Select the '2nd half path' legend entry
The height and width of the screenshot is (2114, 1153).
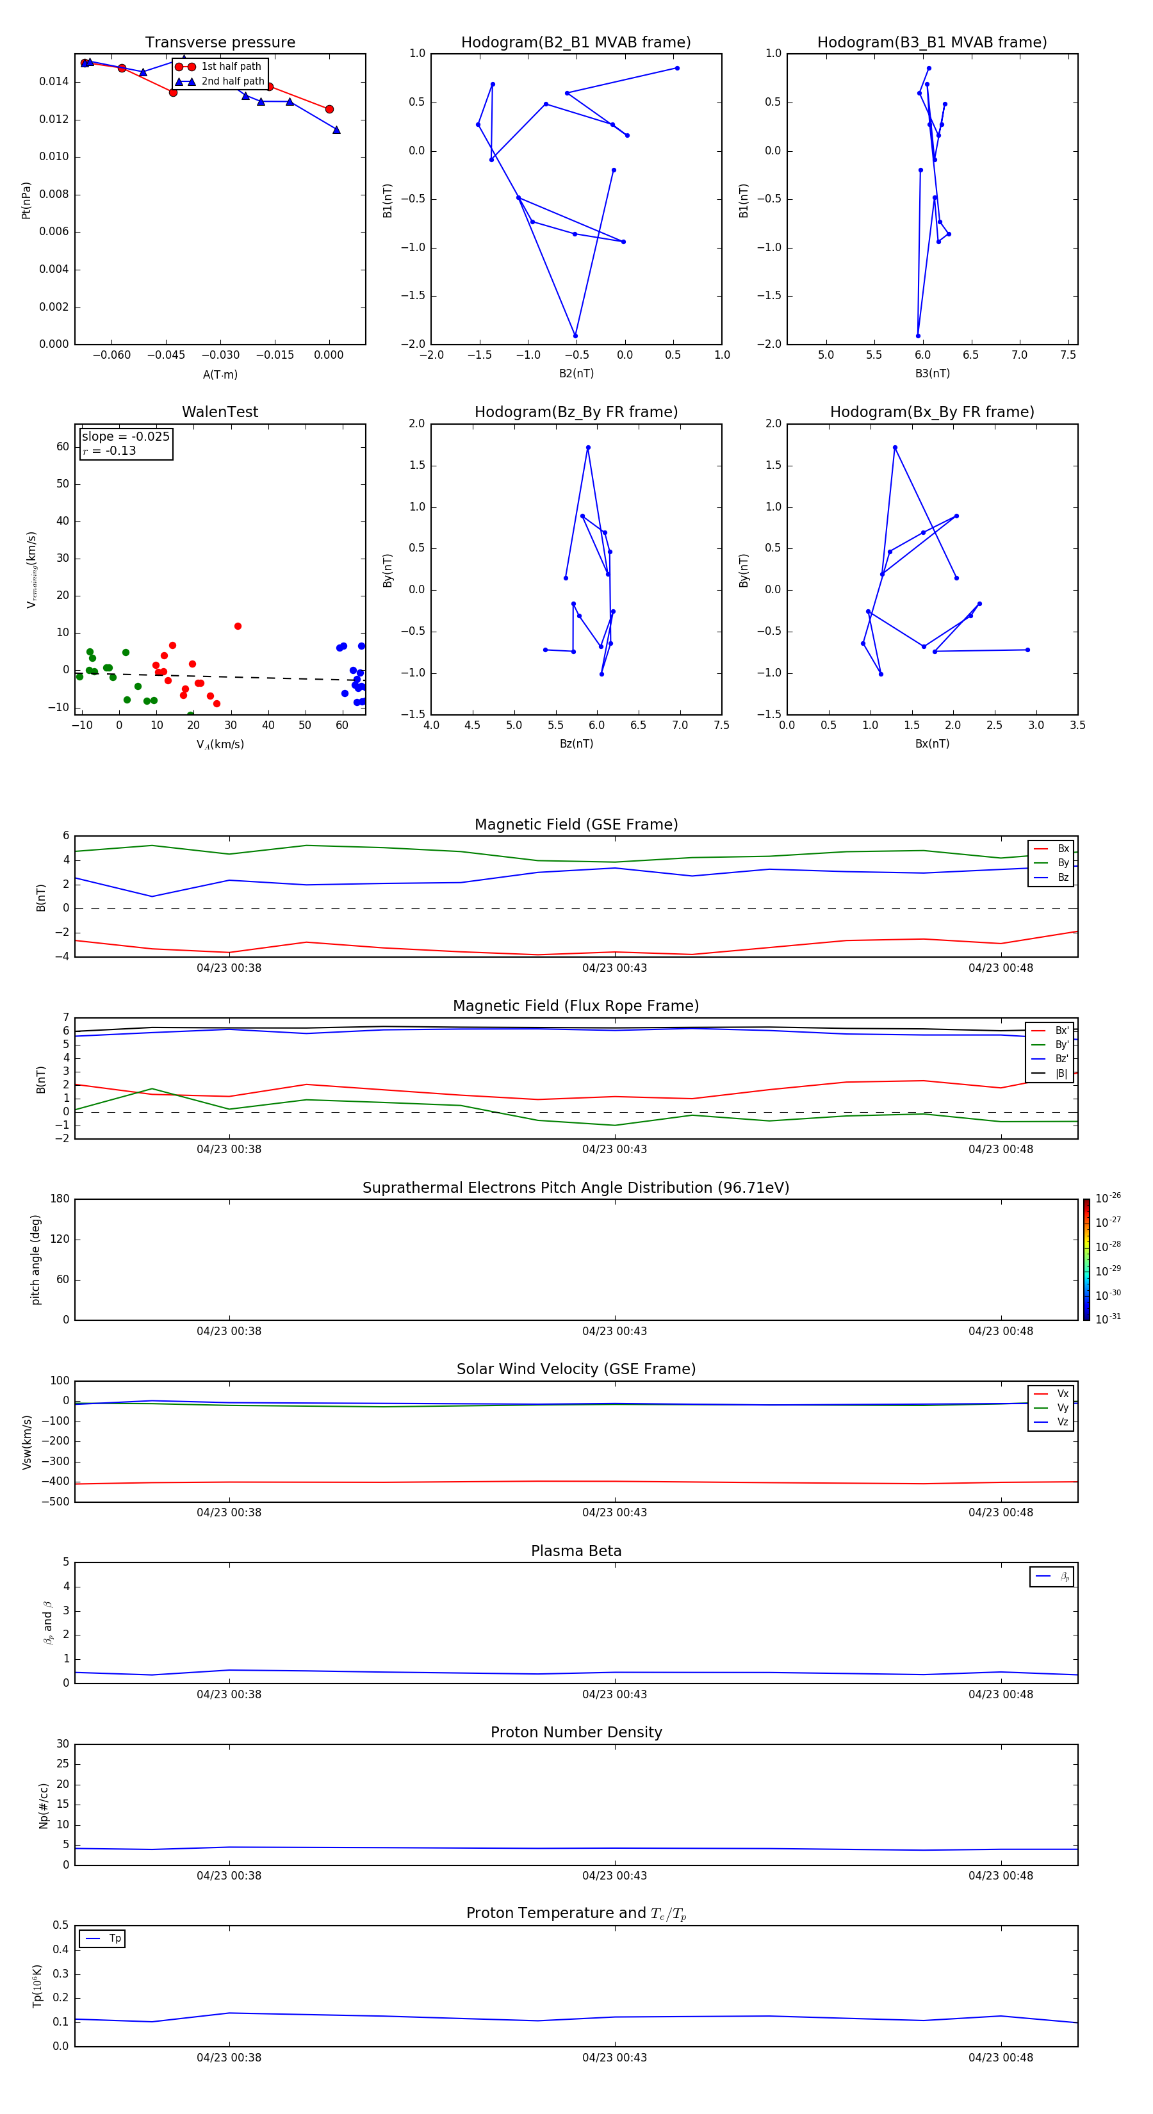pos(219,81)
